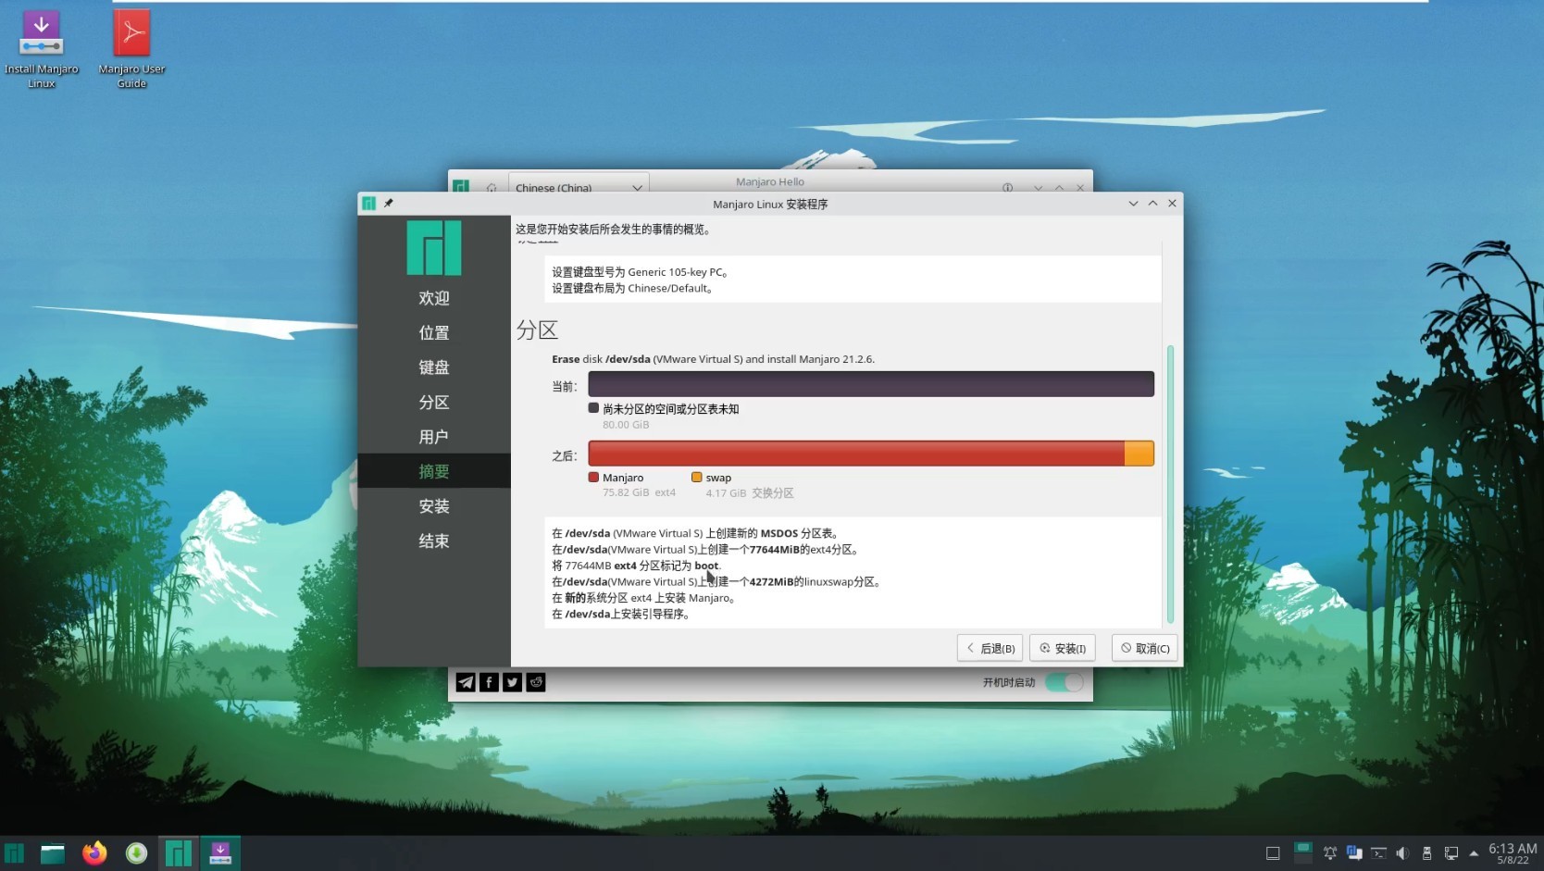Viewport: 1544px width, 871px height.
Task: Open Manjaro settings tray icon
Action: (x=1354, y=853)
